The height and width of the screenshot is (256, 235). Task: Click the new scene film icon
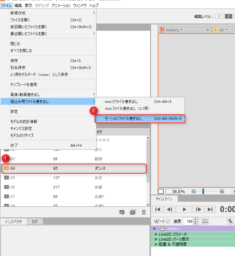coord(122,212)
